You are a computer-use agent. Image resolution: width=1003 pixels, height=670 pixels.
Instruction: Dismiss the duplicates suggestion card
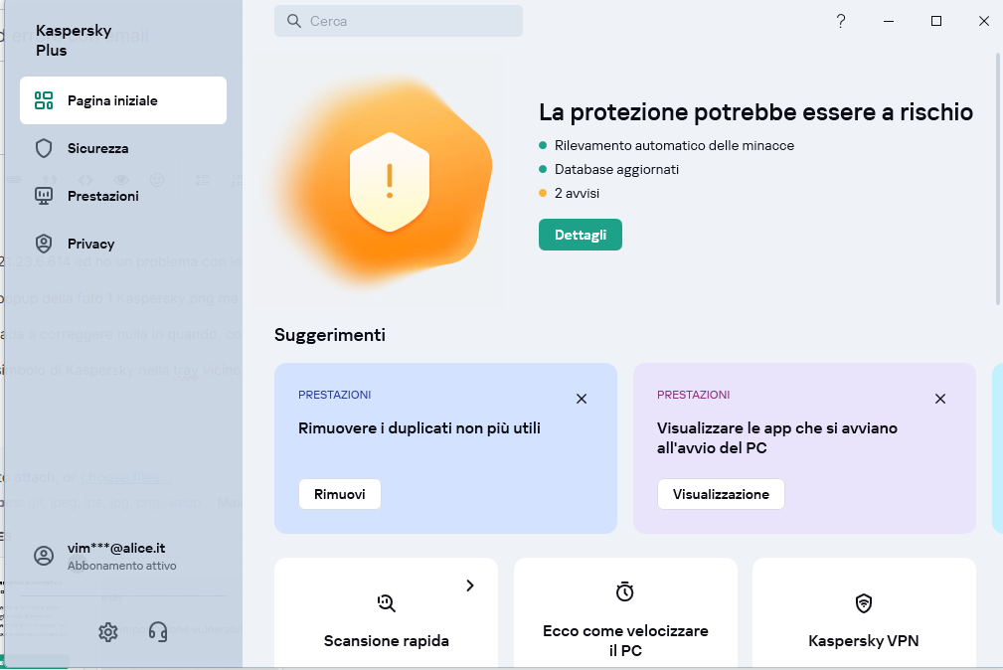pos(582,399)
